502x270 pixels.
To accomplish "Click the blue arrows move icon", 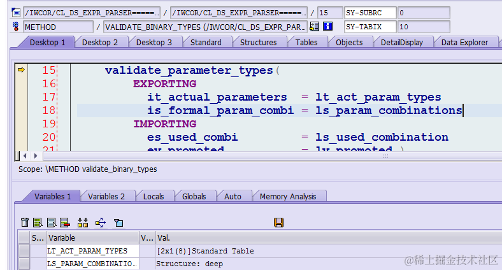I will (x=101, y=222).
